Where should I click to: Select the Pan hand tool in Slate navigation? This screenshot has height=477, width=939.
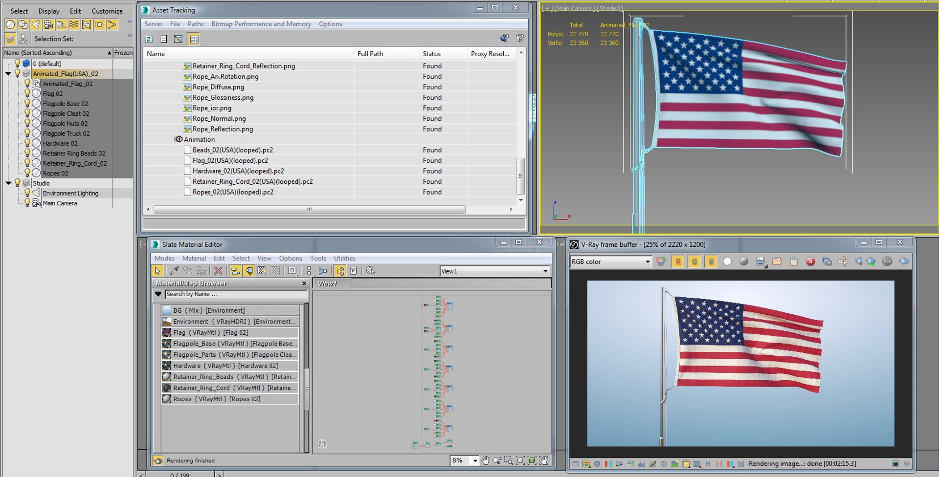[485, 460]
